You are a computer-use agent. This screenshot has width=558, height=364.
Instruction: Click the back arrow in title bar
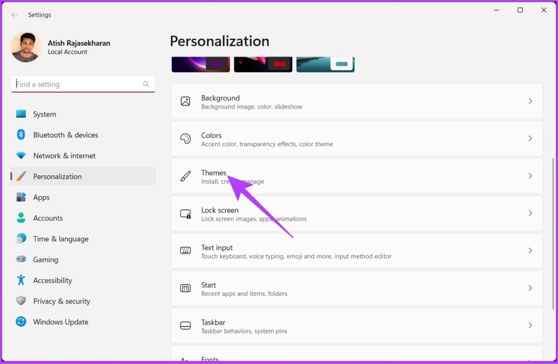tap(14, 15)
